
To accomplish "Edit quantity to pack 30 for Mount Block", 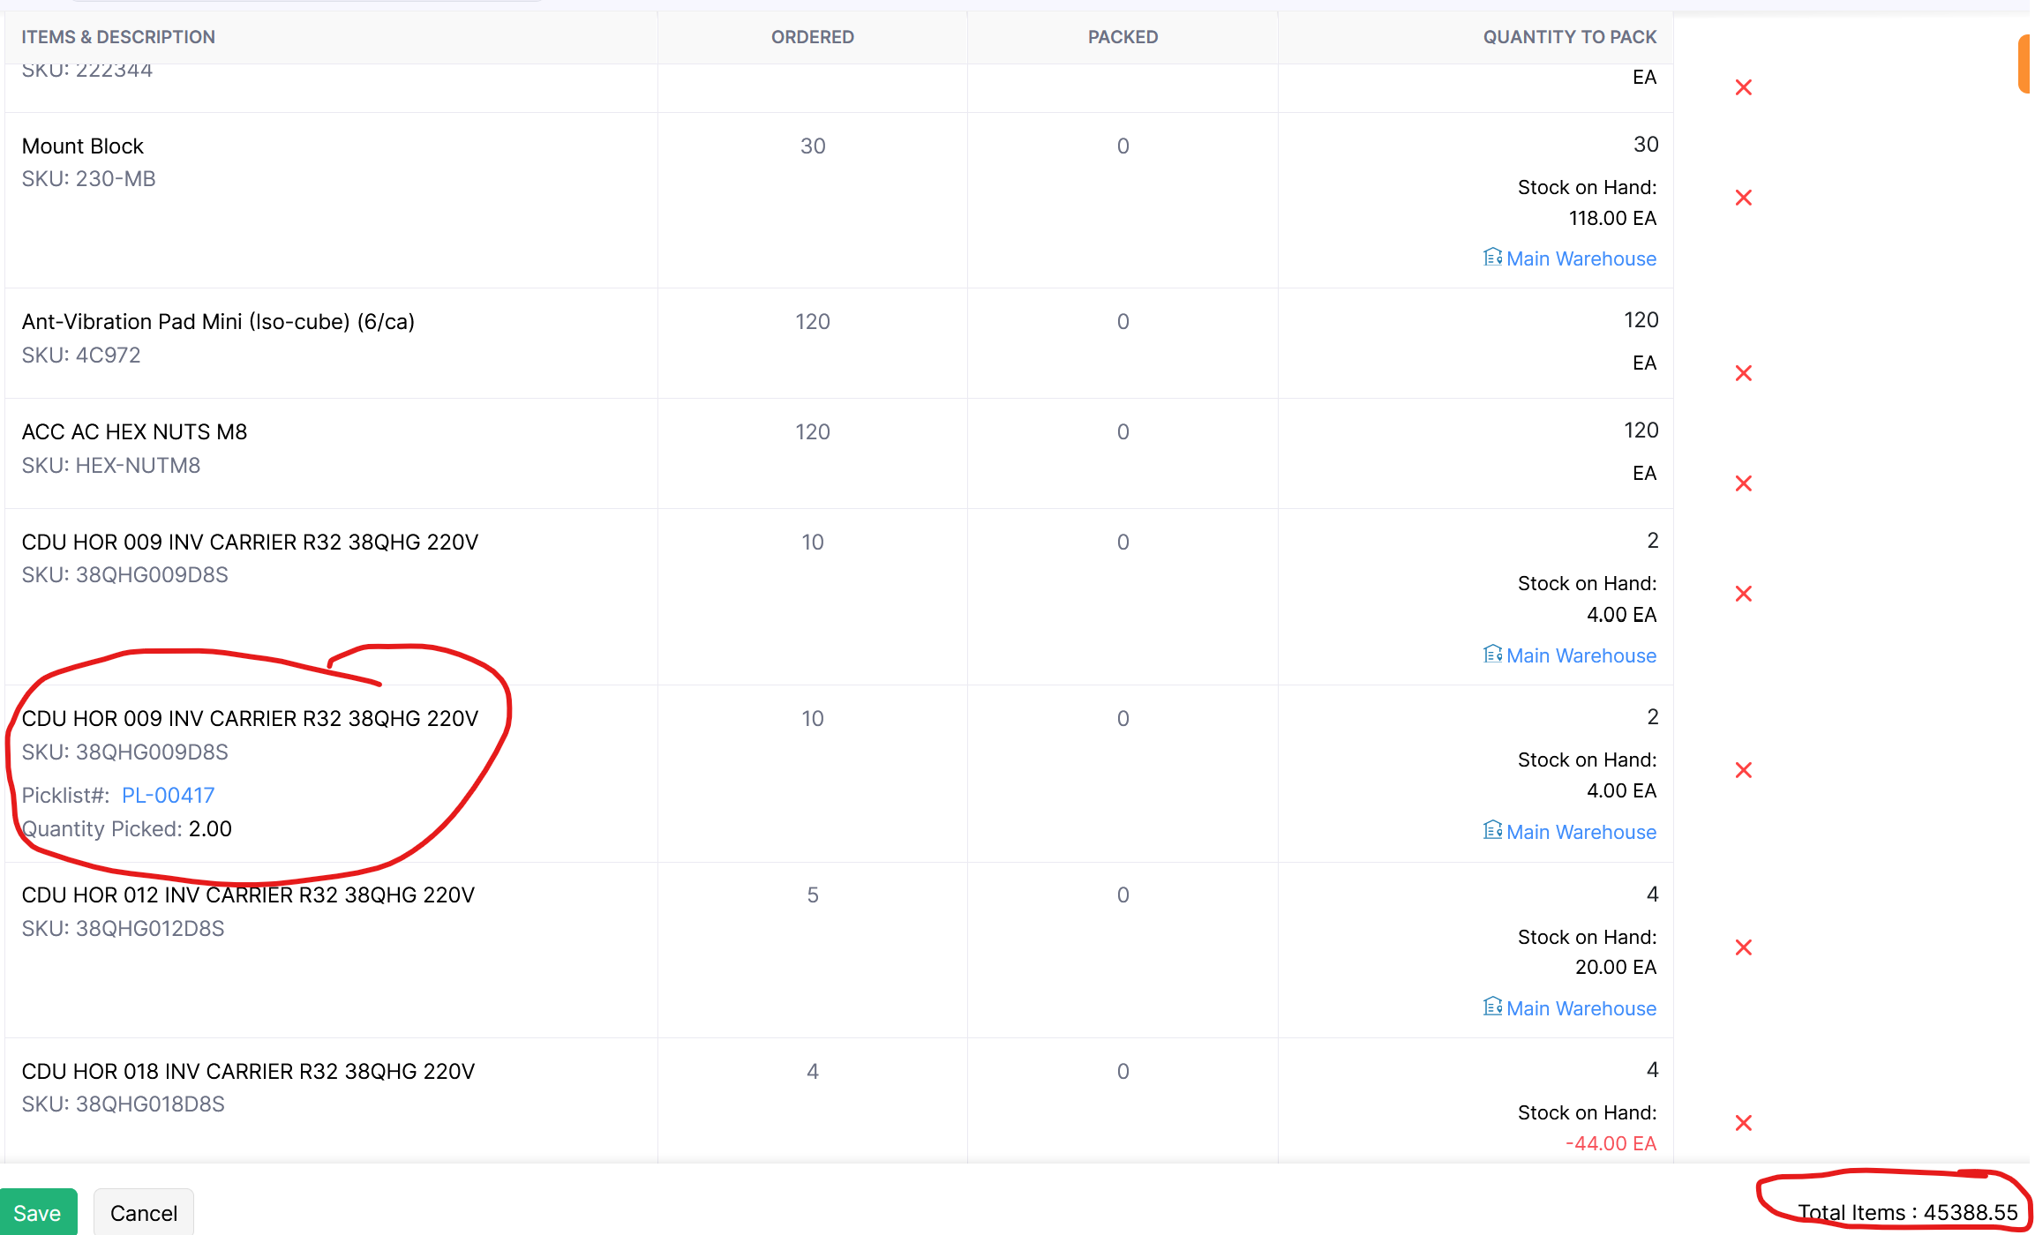I will pyautogui.click(x=1645, y=145).
